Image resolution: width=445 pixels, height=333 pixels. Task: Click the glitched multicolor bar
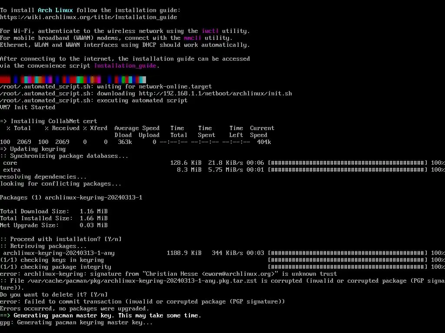pos(73,80)
